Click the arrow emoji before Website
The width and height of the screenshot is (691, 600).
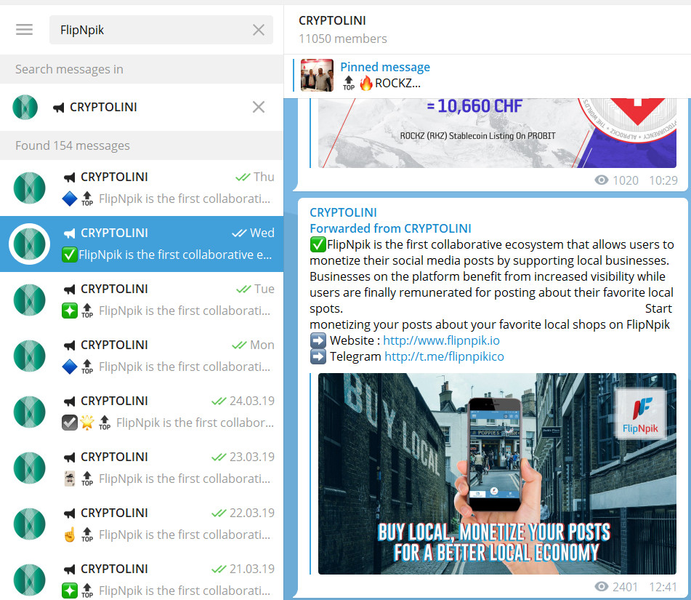click(x=318, y=340)
